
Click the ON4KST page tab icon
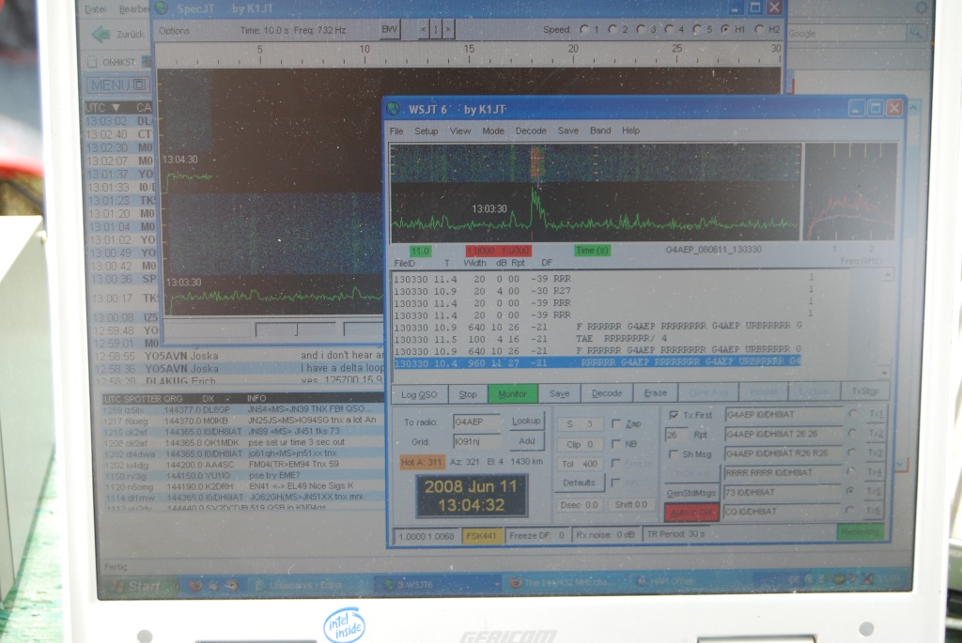(x=92, y=62)
